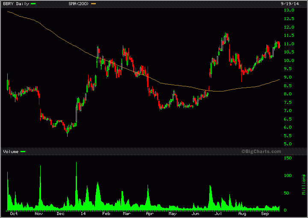308x218 pixels.
Task: Click the Aug month label
Action: click(x=242, y=214)
